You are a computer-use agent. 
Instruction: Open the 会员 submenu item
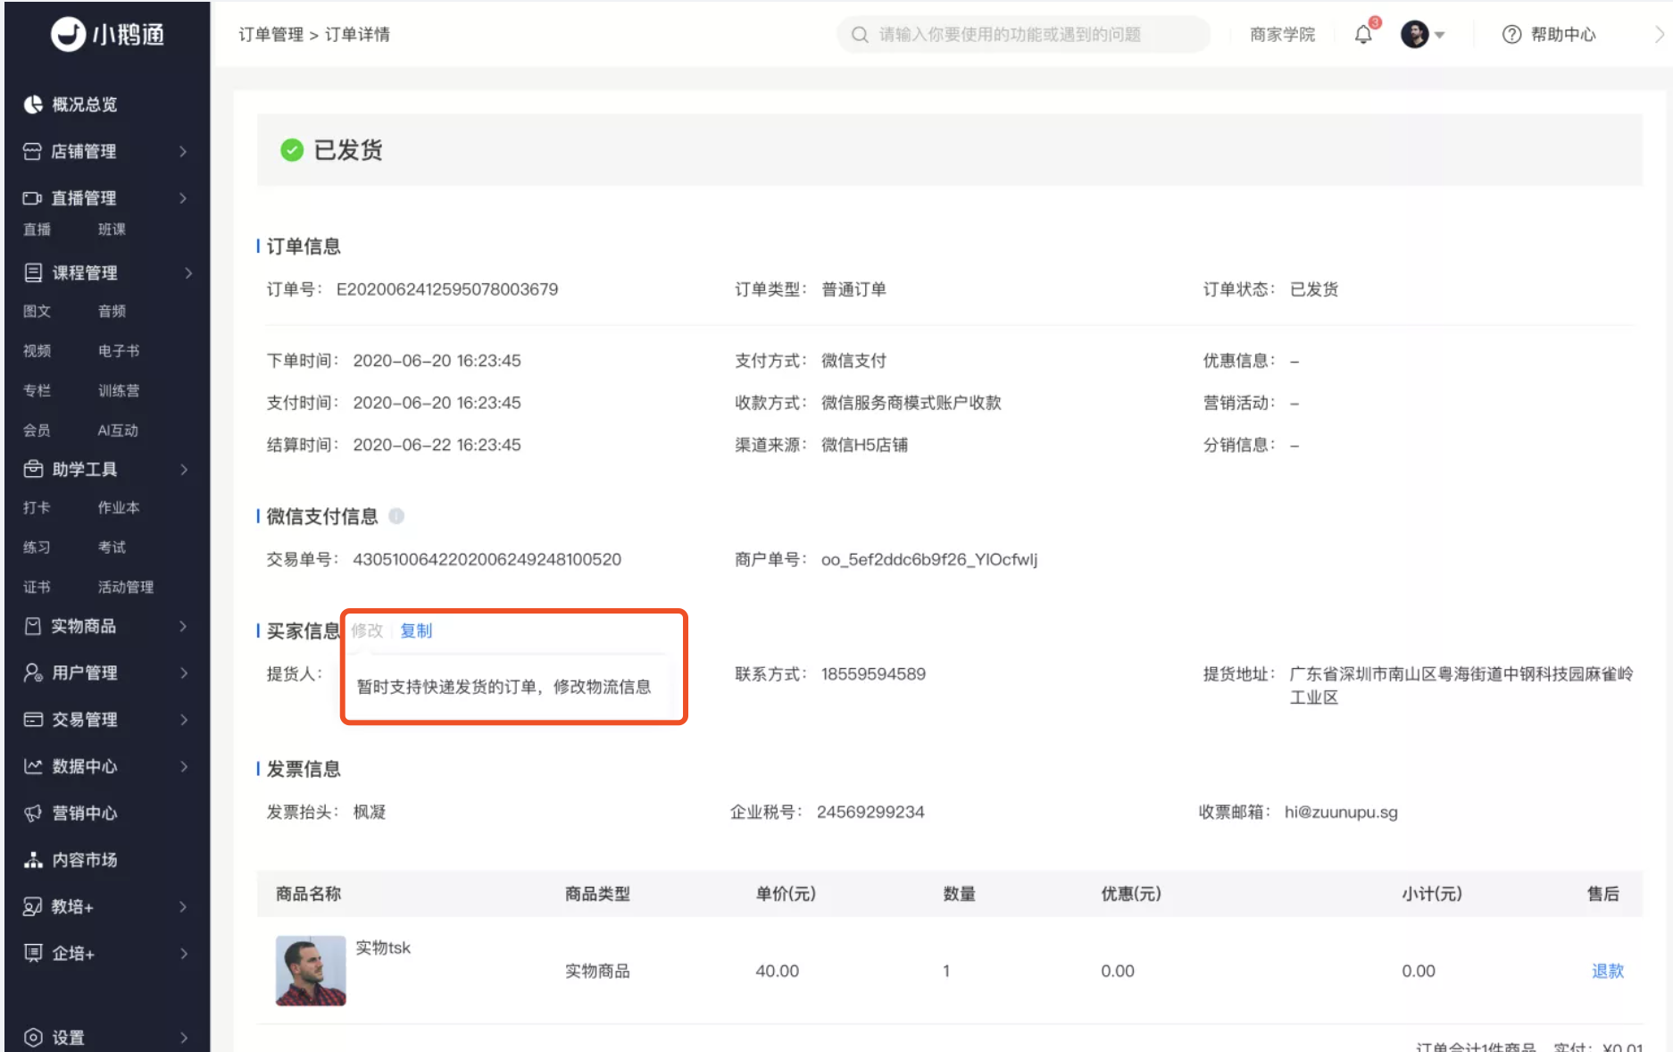(x=37, y=430)
